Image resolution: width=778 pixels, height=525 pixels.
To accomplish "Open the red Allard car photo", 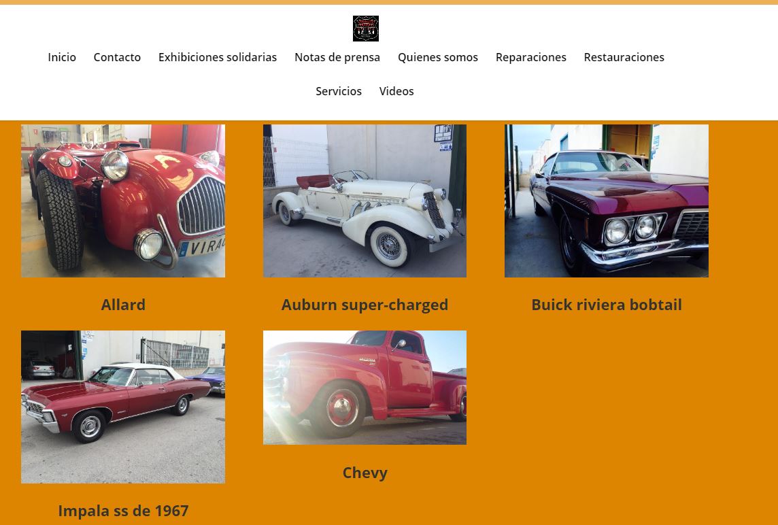I will 123,201.
